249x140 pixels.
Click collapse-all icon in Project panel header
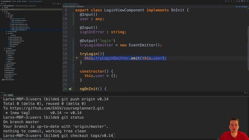pos(55,3)
